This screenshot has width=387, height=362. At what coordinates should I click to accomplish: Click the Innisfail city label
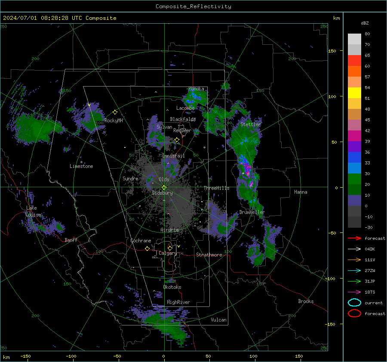[x=173, y=156]
